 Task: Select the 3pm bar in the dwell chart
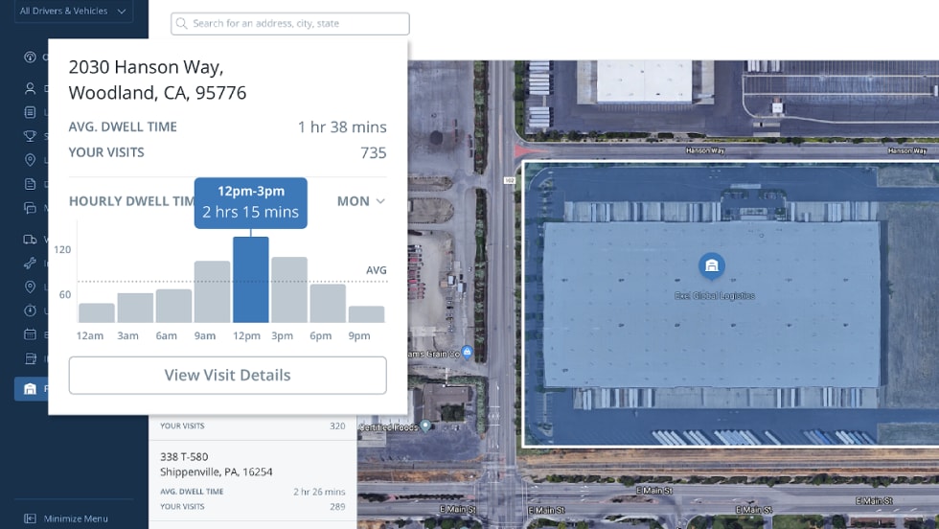point(288,289)
